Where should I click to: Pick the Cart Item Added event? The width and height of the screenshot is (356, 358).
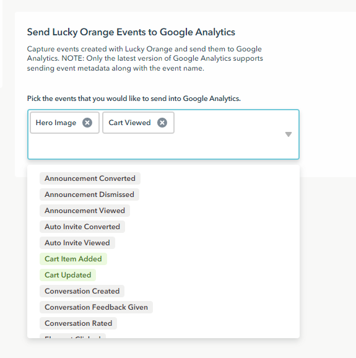pyautogui.click(x=73, y=259)
